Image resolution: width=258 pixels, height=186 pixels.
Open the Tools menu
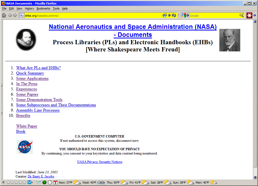point(56,8)
